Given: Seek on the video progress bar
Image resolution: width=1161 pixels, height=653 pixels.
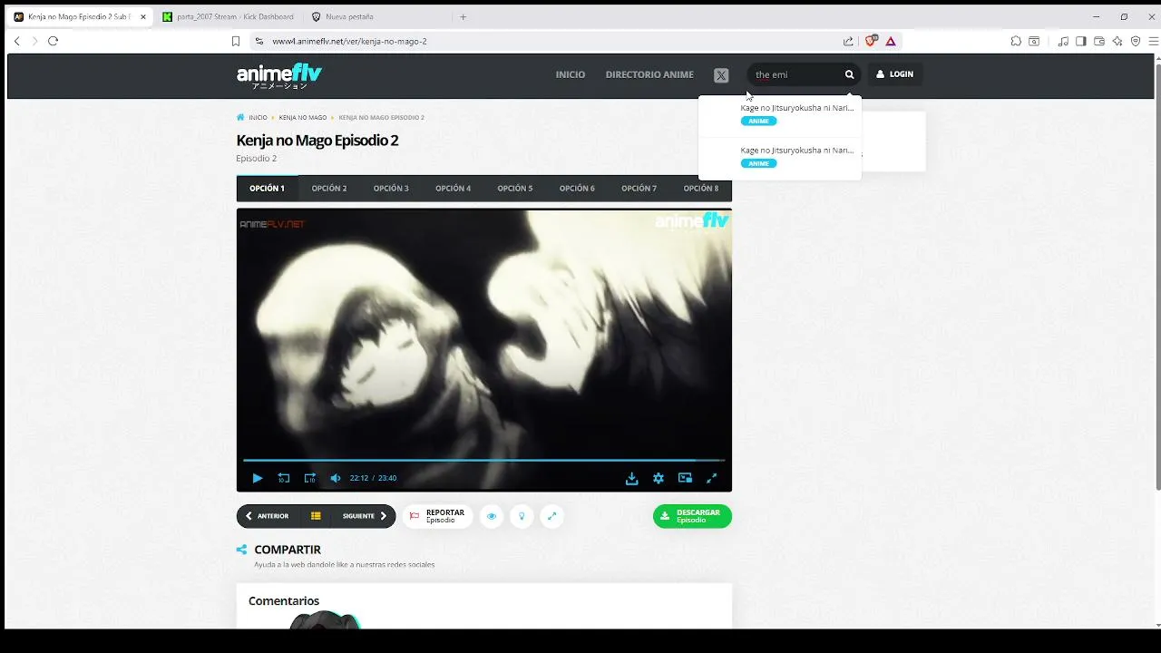Looking at the screenshot, I should click(x=483, y=461).
